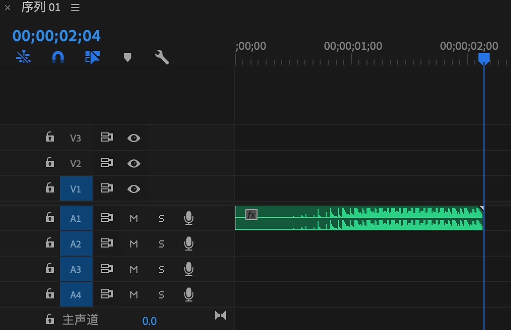Solo track A1
511x330 pixels.
(x=161, y=218)
